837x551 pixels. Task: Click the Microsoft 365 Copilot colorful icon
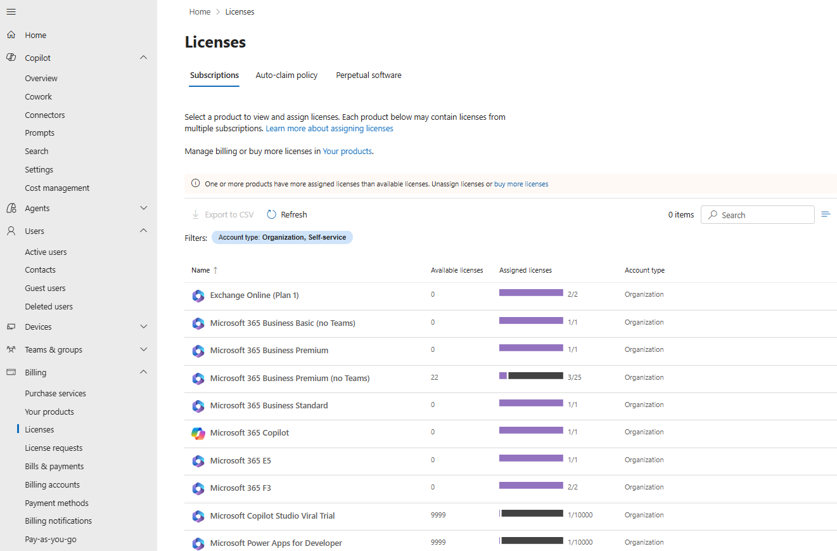click(198, 433)
